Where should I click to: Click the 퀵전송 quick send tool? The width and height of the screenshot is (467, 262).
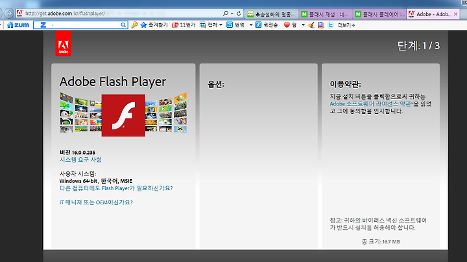267,25
